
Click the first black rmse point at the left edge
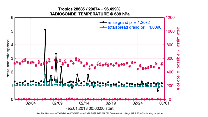pos(15,81)
